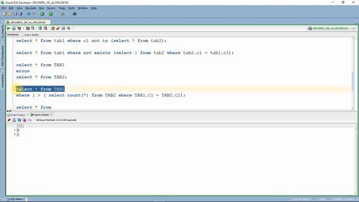Image resolution: width=359 pixels, height=202 pixels.
Task: Open SQL History from toolbar icon
Action: click(x=63, y=28)
